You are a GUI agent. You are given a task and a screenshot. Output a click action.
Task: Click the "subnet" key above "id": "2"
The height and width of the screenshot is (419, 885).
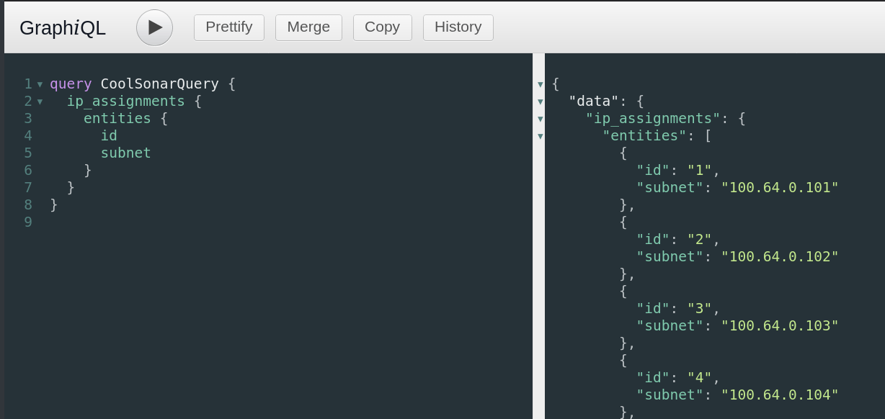point(670,187)
